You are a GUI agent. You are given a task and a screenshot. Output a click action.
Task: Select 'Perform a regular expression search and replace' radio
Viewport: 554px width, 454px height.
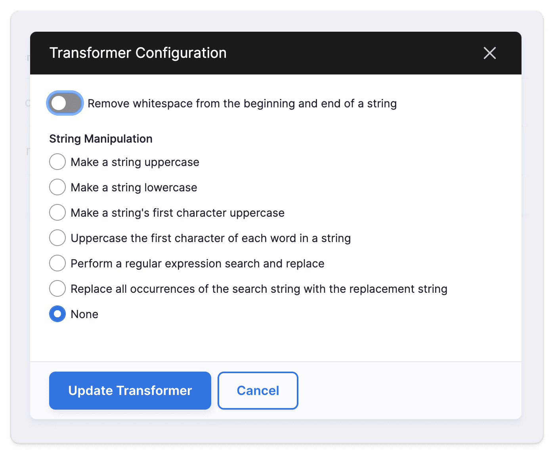pyautogui.click(x=57, y=263)
